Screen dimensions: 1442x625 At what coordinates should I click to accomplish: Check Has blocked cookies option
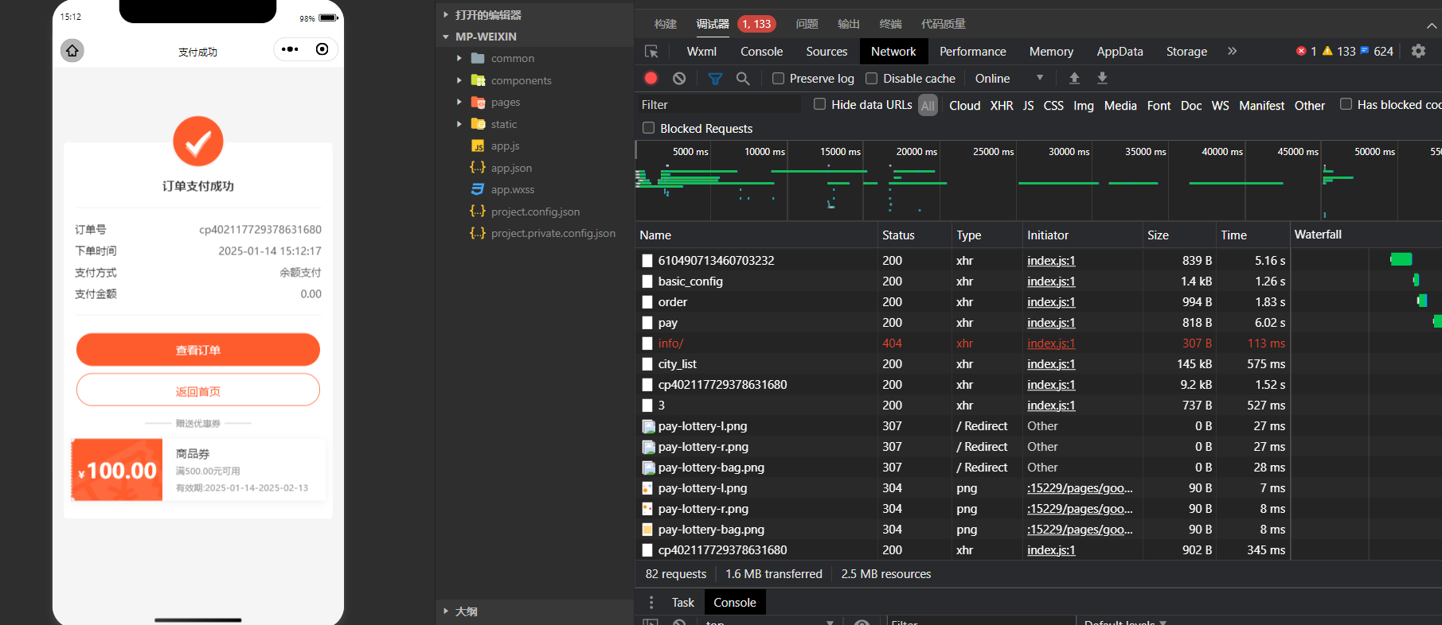click(1346, 104)
